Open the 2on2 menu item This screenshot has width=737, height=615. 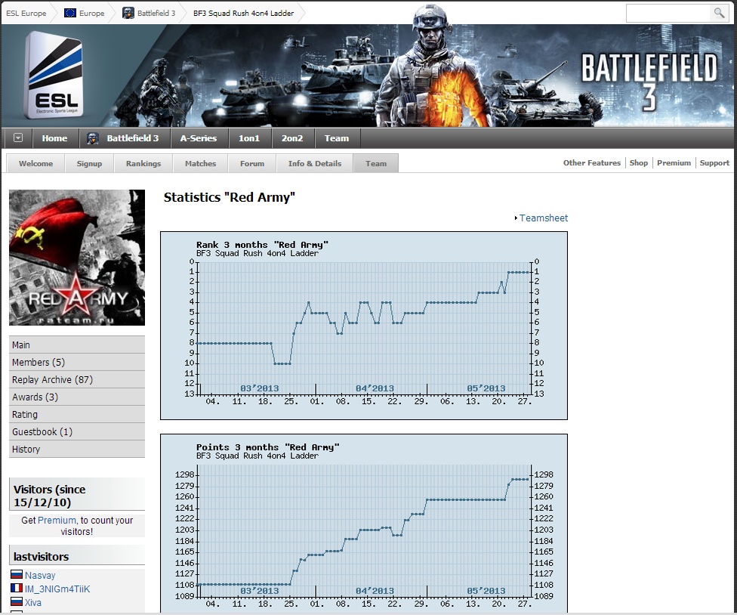pyautogui.click(x=292, y=138)
